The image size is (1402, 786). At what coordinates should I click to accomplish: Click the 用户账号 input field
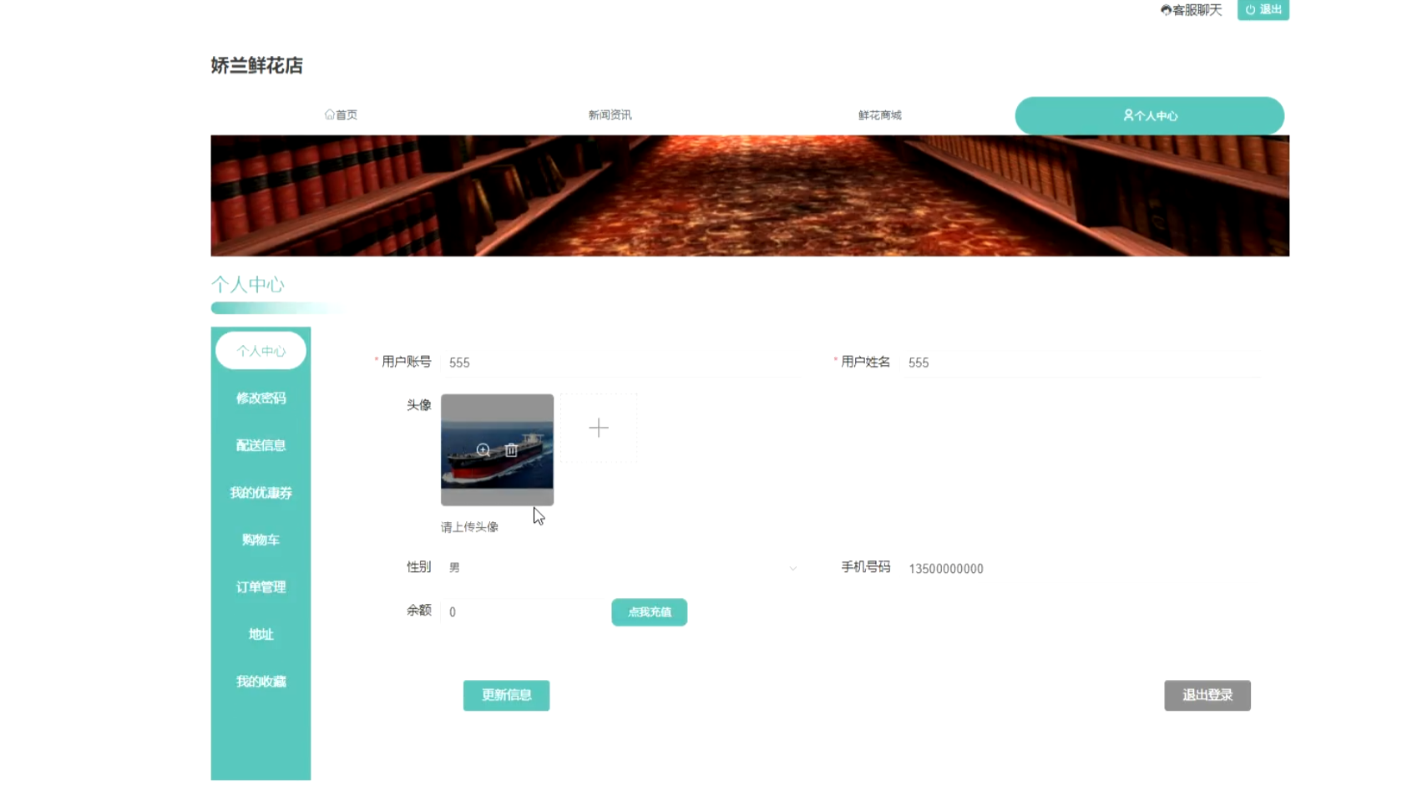(622, 363)
